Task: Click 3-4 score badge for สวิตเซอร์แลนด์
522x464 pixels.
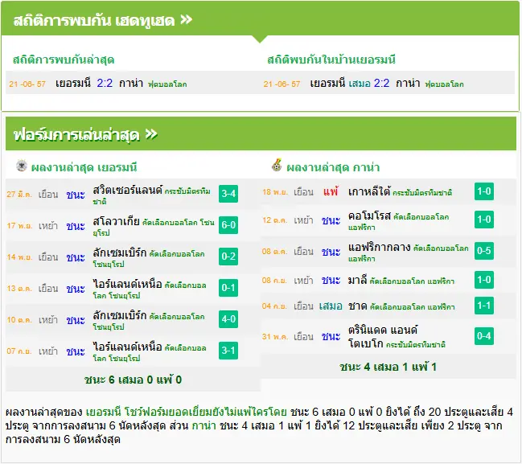Action: (228, 193)
